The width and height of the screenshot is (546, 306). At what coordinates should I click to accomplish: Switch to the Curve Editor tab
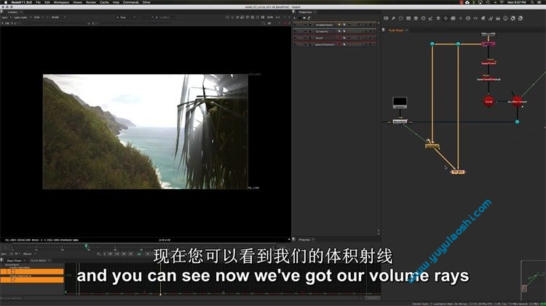pyautogui.click(x=39, y=260)
